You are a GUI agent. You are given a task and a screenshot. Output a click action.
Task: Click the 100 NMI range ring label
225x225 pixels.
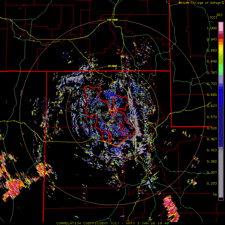[112, 20]
